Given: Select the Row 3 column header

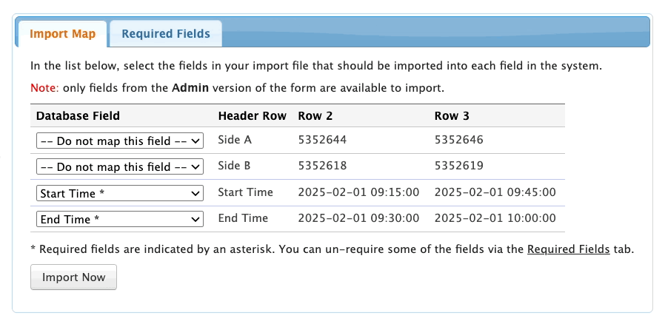Looking at the screenshot, I should coord(452,116).
